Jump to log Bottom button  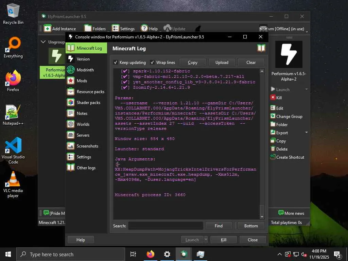(x=251, y=226)
